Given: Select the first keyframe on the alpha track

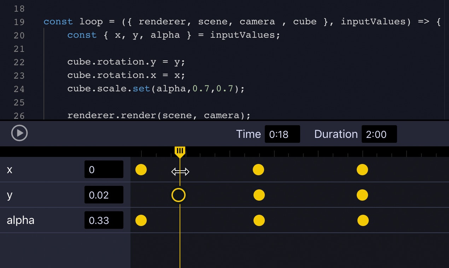Looking at the screenshot, I should tap(141, 220).
